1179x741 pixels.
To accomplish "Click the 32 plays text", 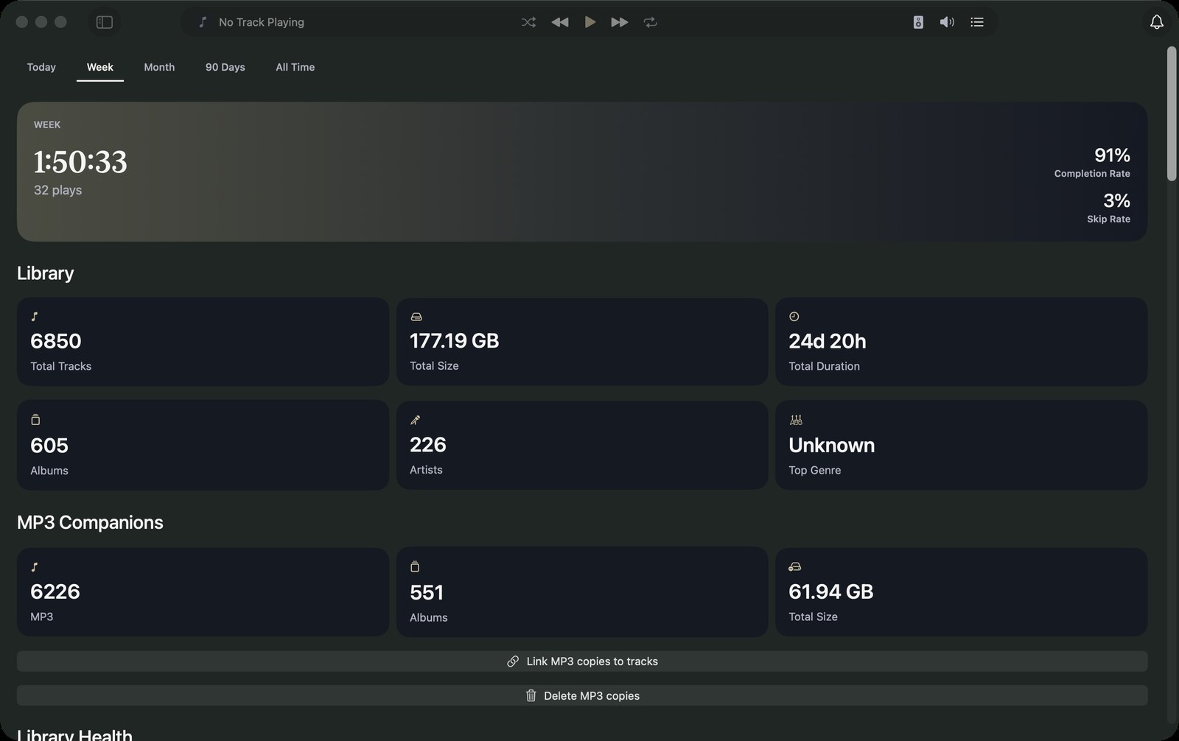I will (58, 190).
